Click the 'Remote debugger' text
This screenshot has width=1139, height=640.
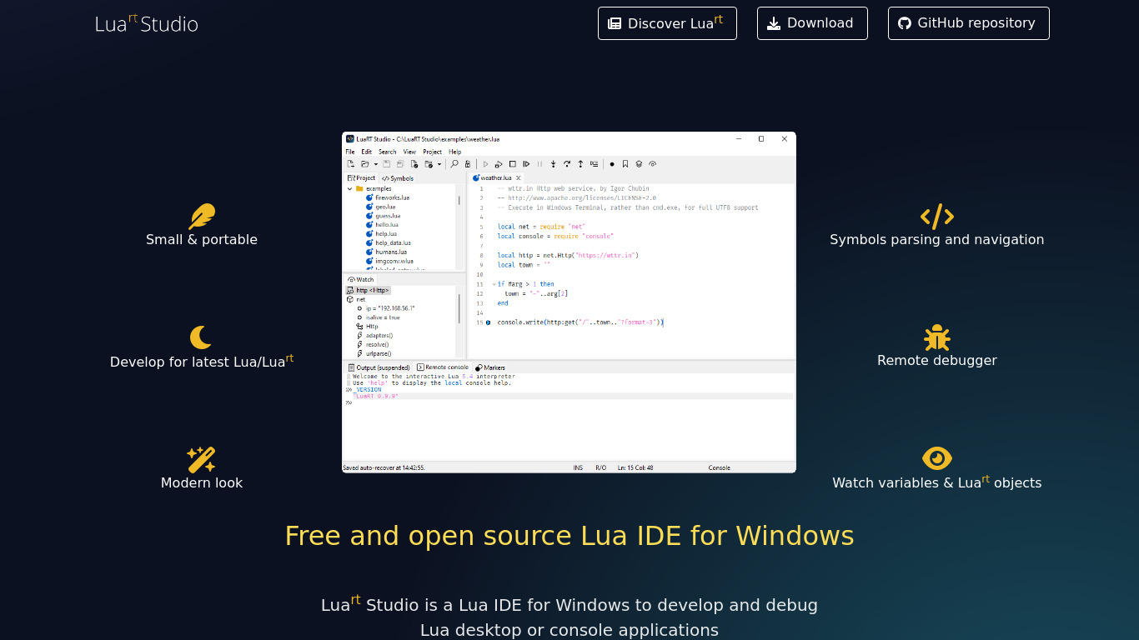(937, 361)
